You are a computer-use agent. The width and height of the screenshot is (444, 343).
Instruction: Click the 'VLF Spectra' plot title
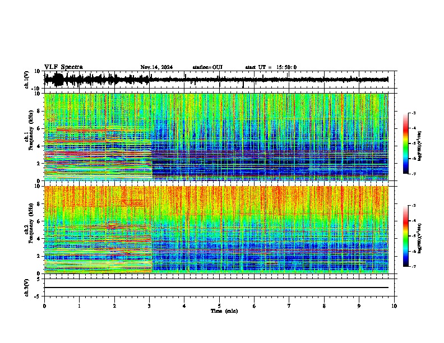[63, 67]
